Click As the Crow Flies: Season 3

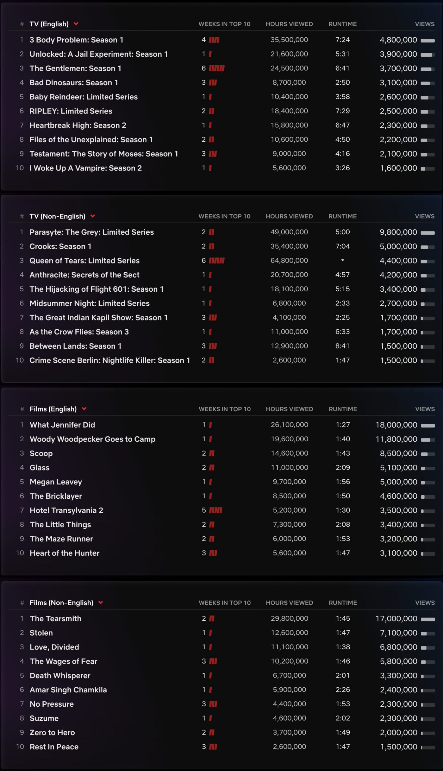point(79,332)
